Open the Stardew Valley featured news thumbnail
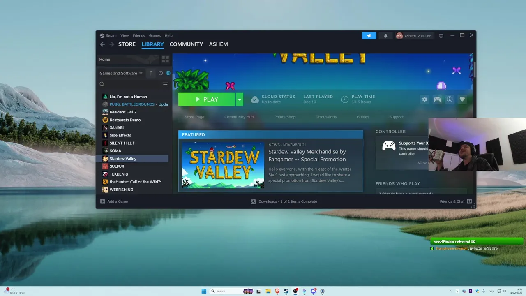This screenshot has width=526, height=296. [x=223, y=165]
